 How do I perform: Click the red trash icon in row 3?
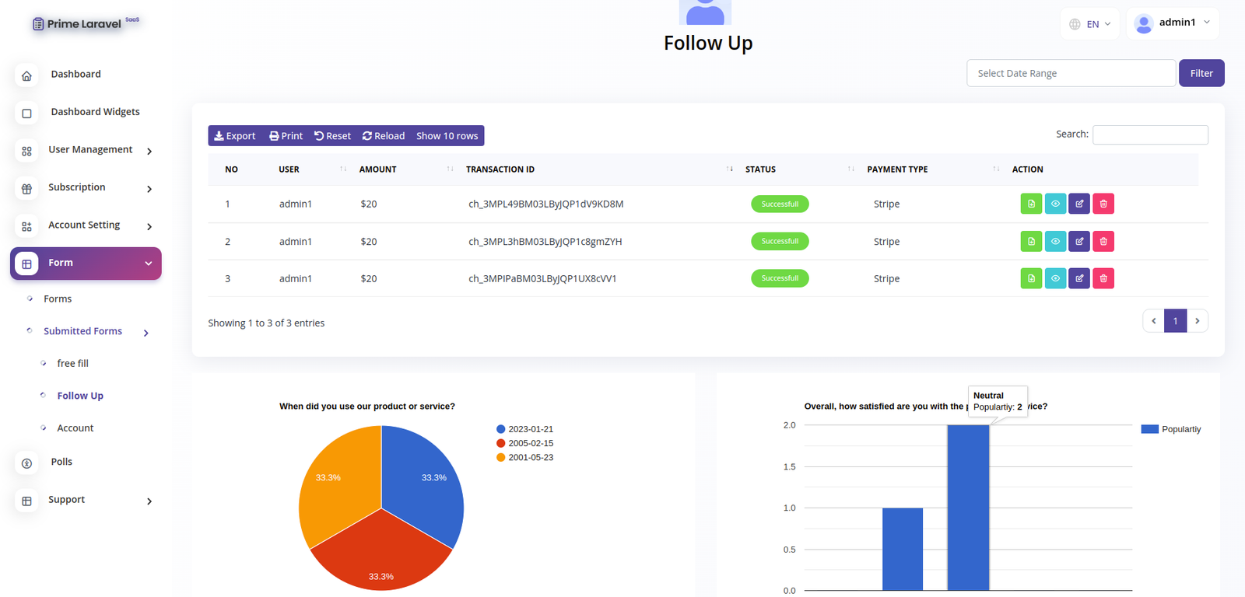[1103, 278]
